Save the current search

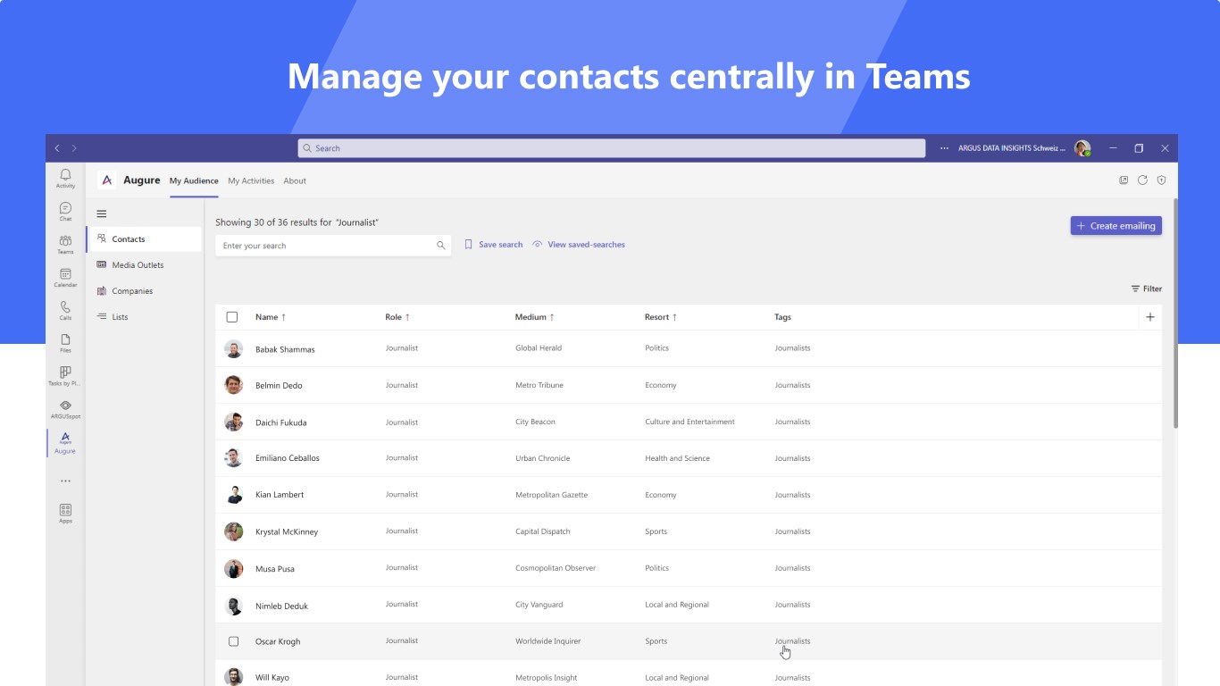(494, 245)
